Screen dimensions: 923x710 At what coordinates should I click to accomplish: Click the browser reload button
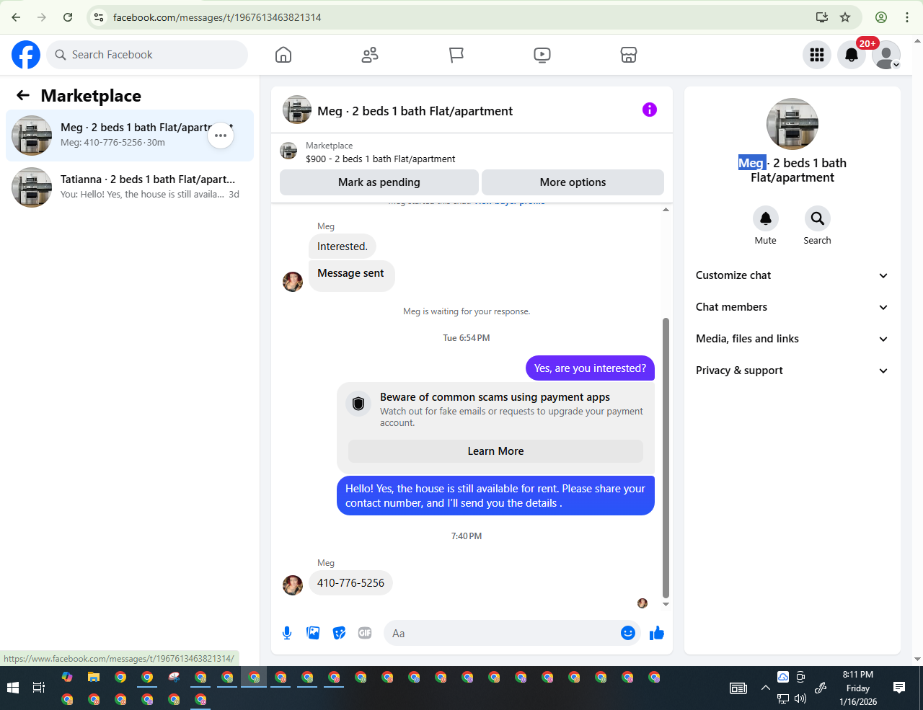(x=68, y=17)
